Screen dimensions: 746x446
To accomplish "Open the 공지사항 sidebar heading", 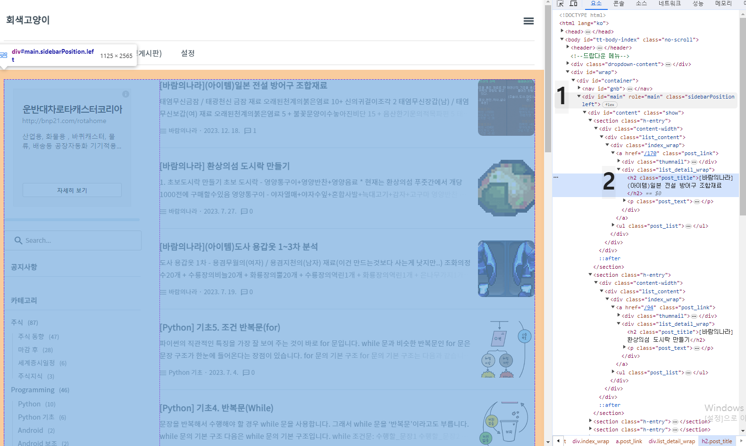I will [x=24, y=267].
